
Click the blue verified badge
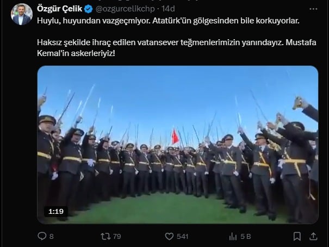click(88, 9)
